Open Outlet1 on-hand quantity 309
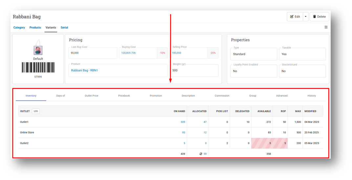352x180 pixels. pos(183,122)
